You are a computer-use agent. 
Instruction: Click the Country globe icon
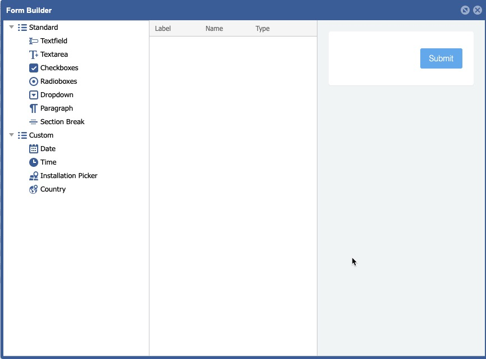pos(34,189)
